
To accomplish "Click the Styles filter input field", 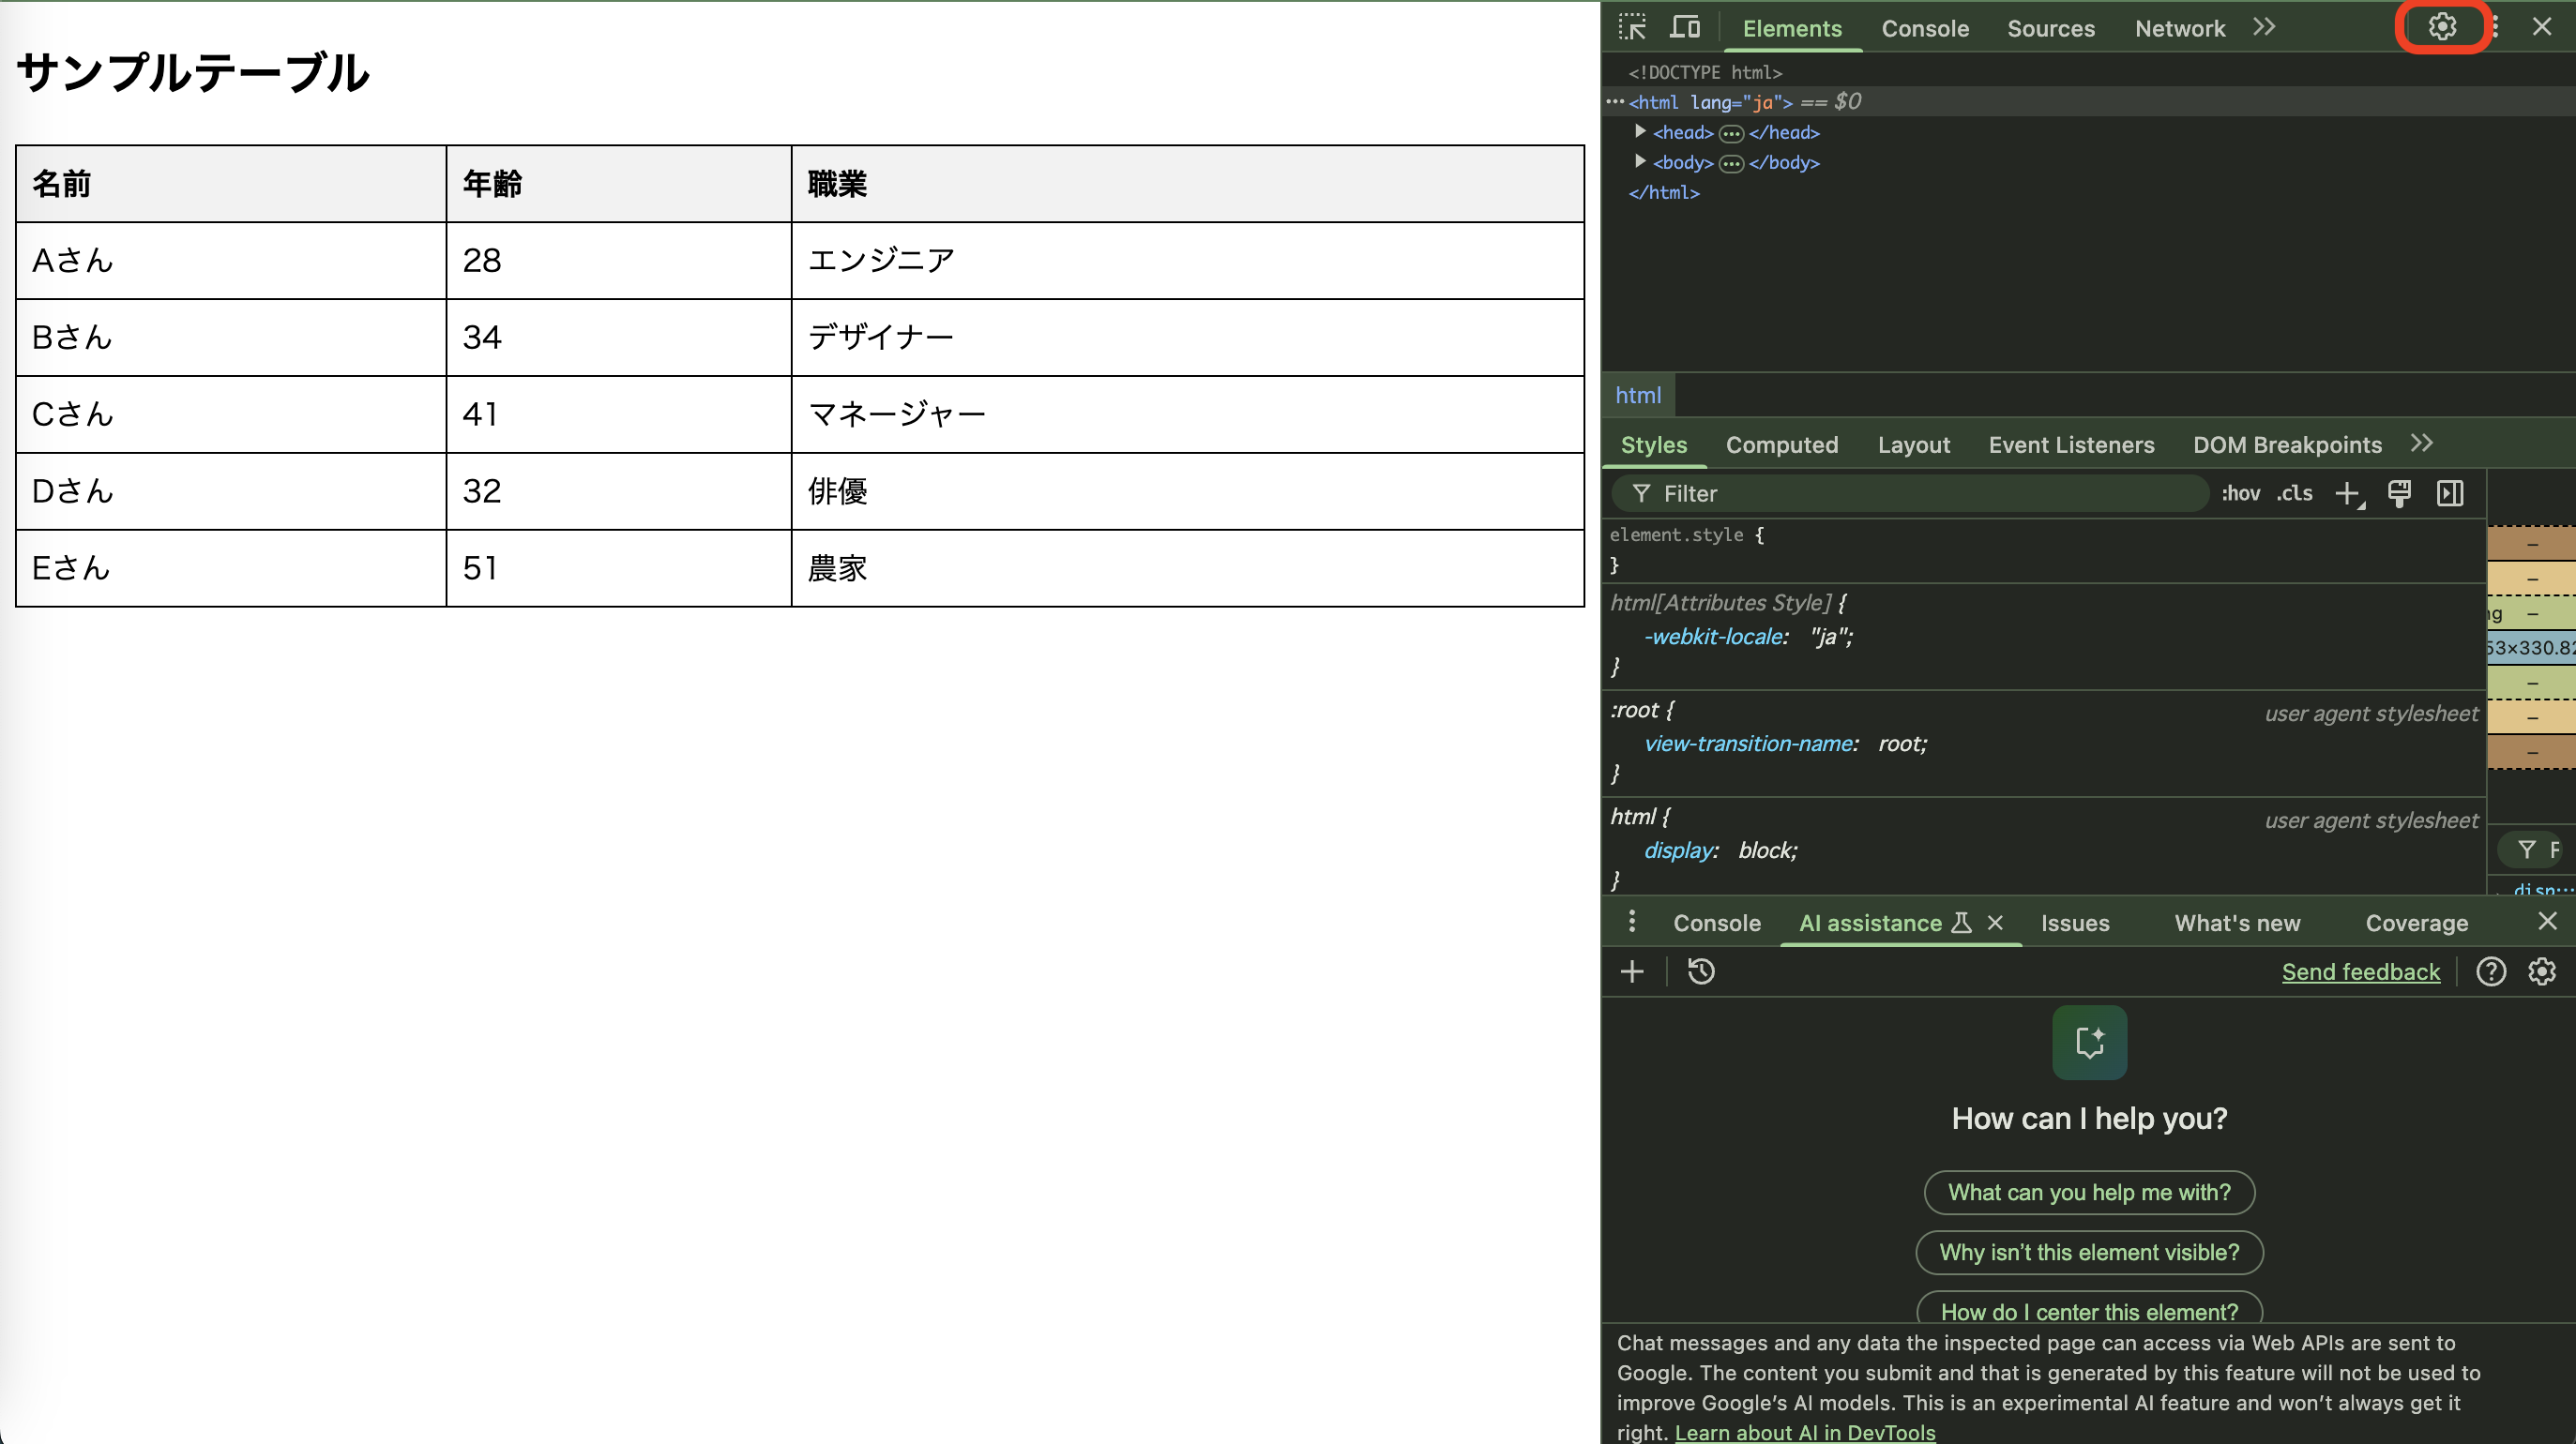I will click(1900, 492).
